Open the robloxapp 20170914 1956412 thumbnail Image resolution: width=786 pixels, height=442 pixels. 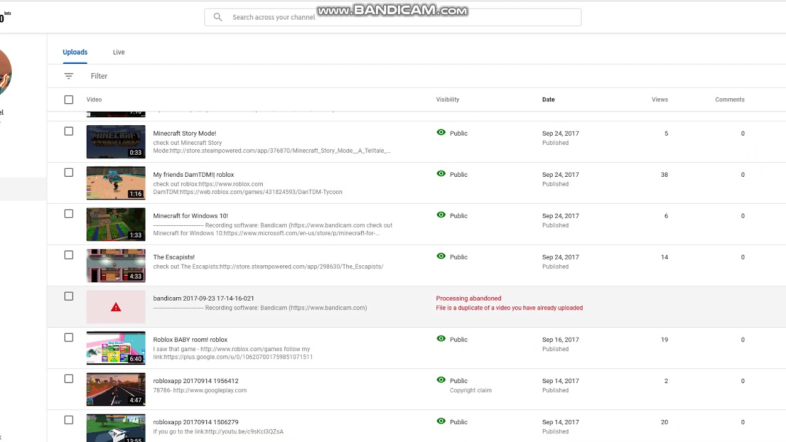click(x=116, y=389)
